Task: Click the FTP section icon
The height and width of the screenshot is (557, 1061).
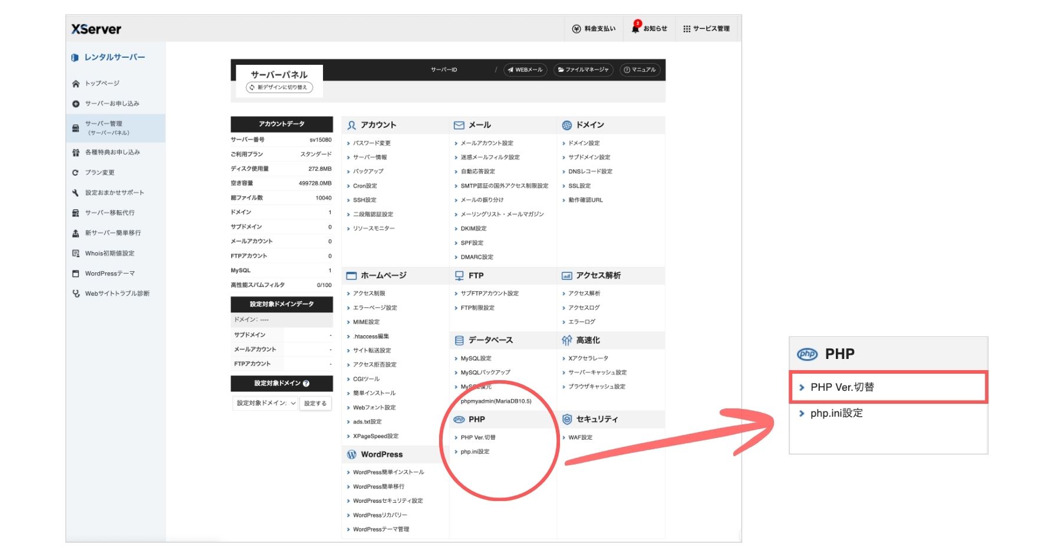Action: pyautogui.click(x=459, y=276)
